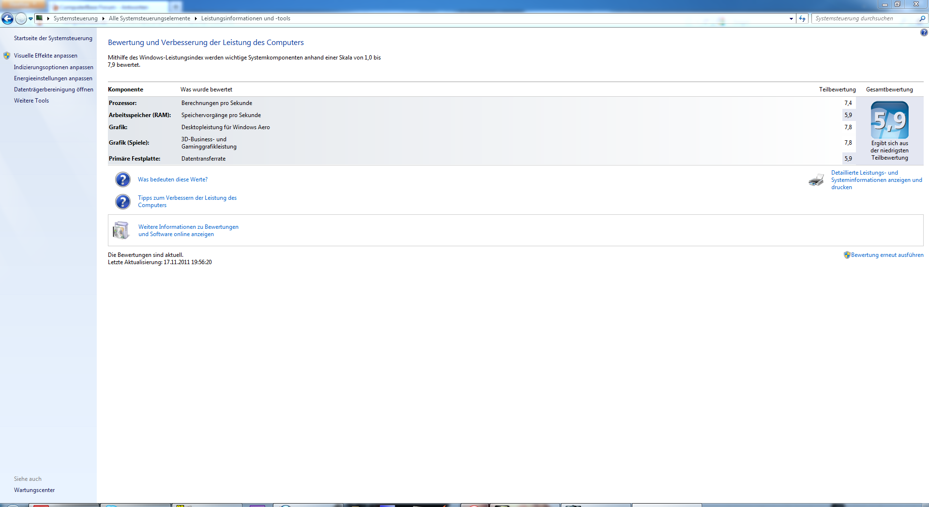Screen dimensions: 929x507
Task: Click the Forward navigation arrow
Action: 21,18
